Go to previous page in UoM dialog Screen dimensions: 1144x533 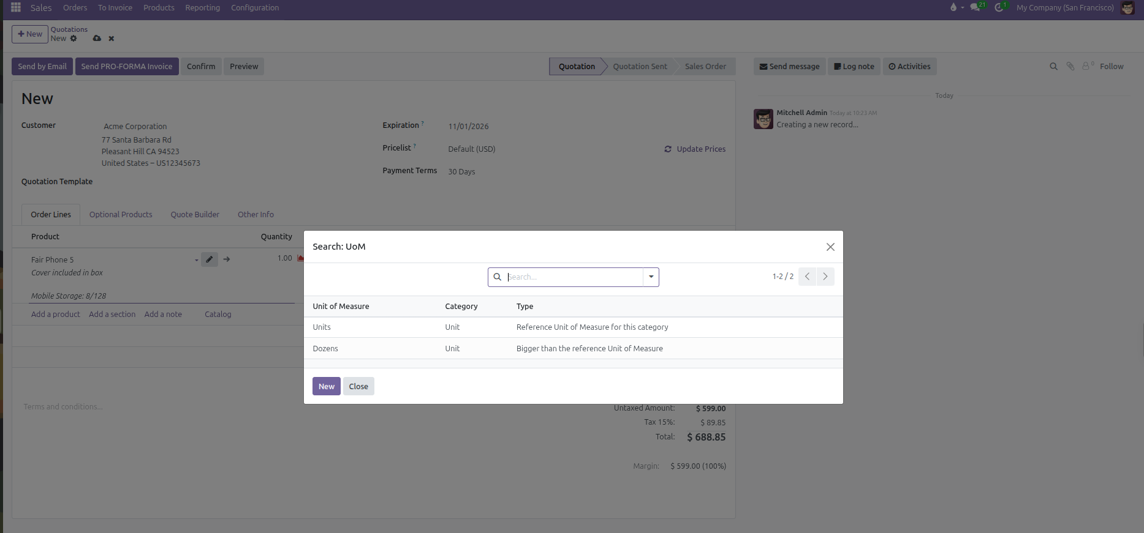tap(807, 277)
